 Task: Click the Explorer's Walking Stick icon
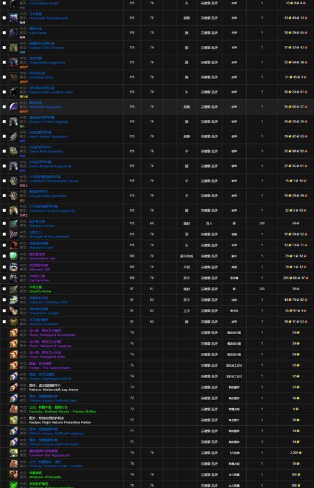[13, 300]
